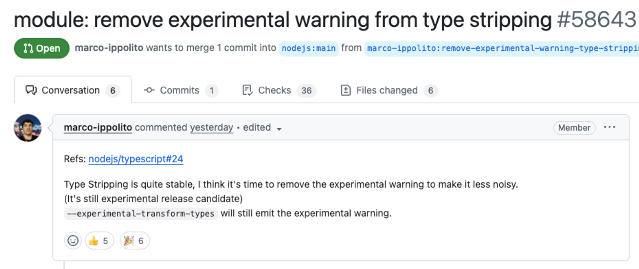Click the yesterday timestamp link
This screenshot has height=269, width=639.
click(x=211, y=127)
